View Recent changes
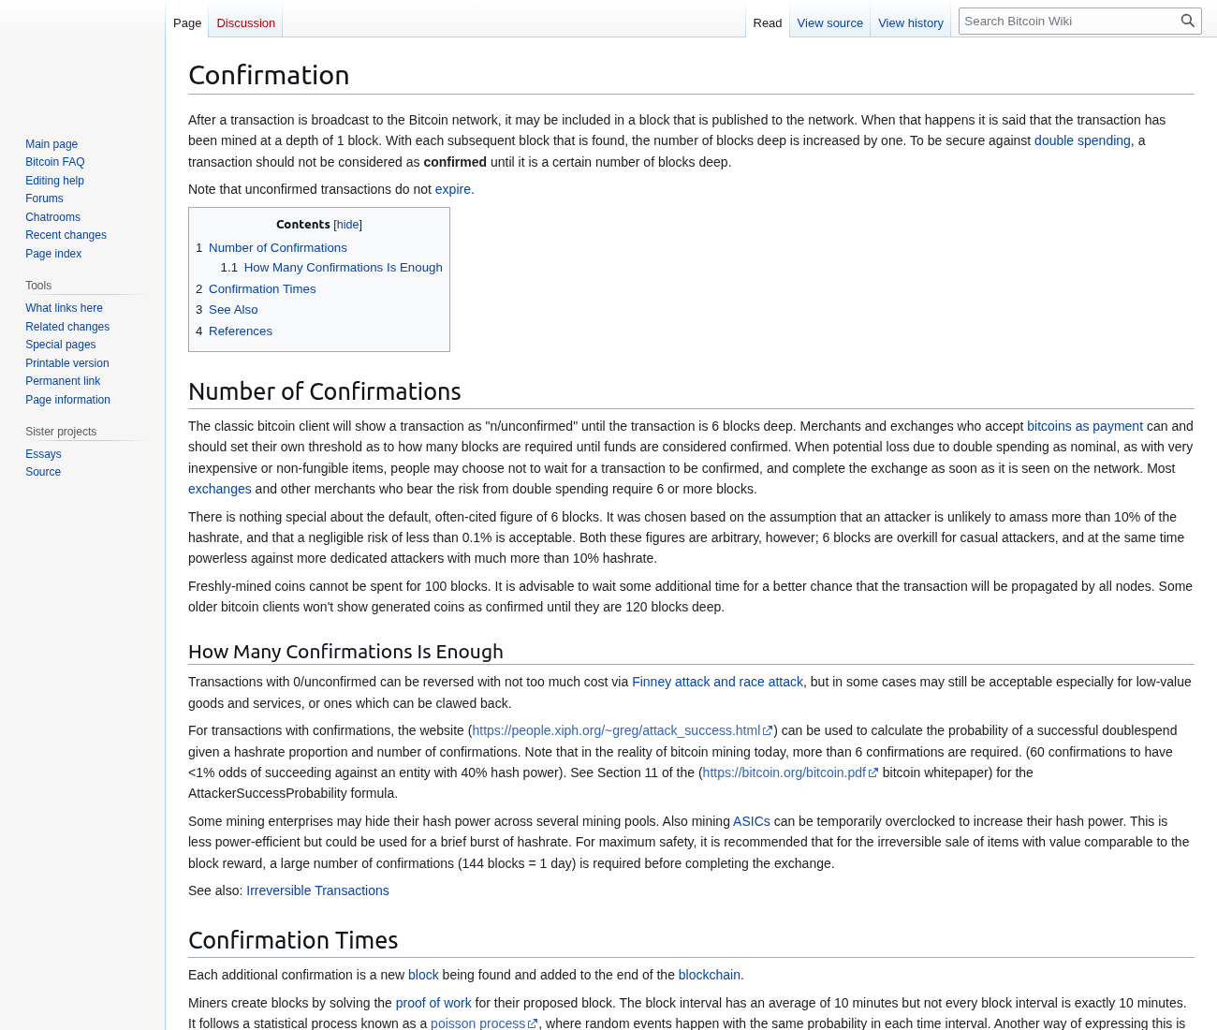 pos(66,235)
